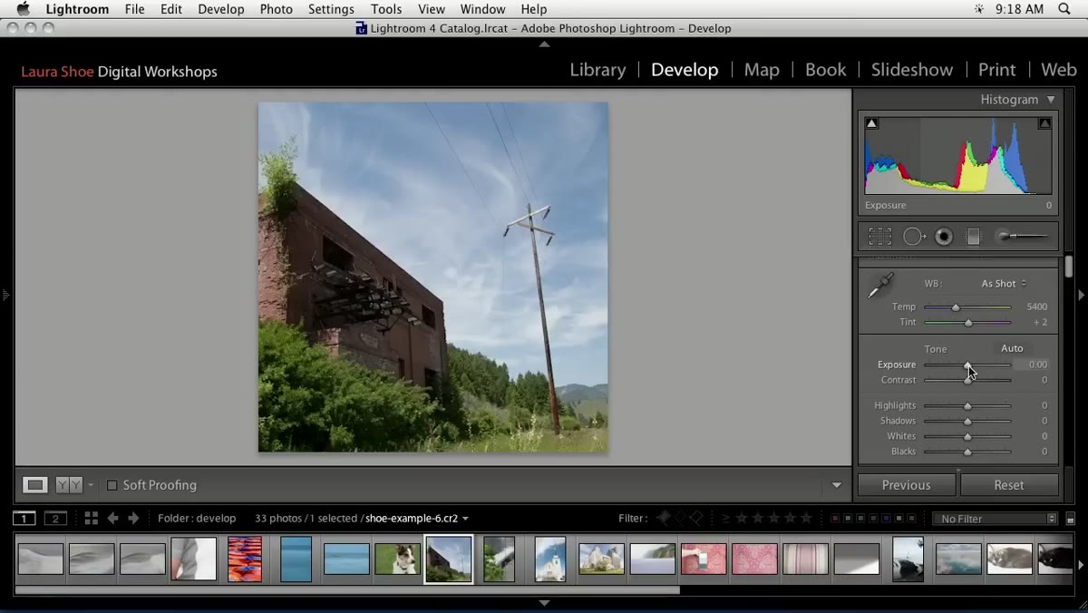Show the left panel group

tap(5, 295)
